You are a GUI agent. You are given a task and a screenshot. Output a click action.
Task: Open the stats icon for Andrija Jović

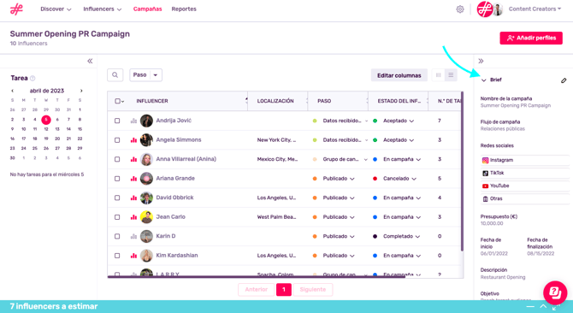point(133,121)
